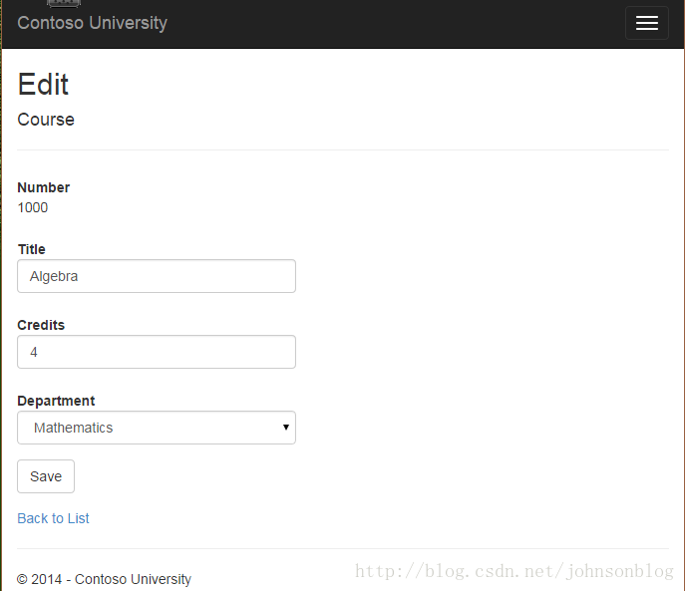Click the Number field label
685x591 pixels.
click(43, 187)
